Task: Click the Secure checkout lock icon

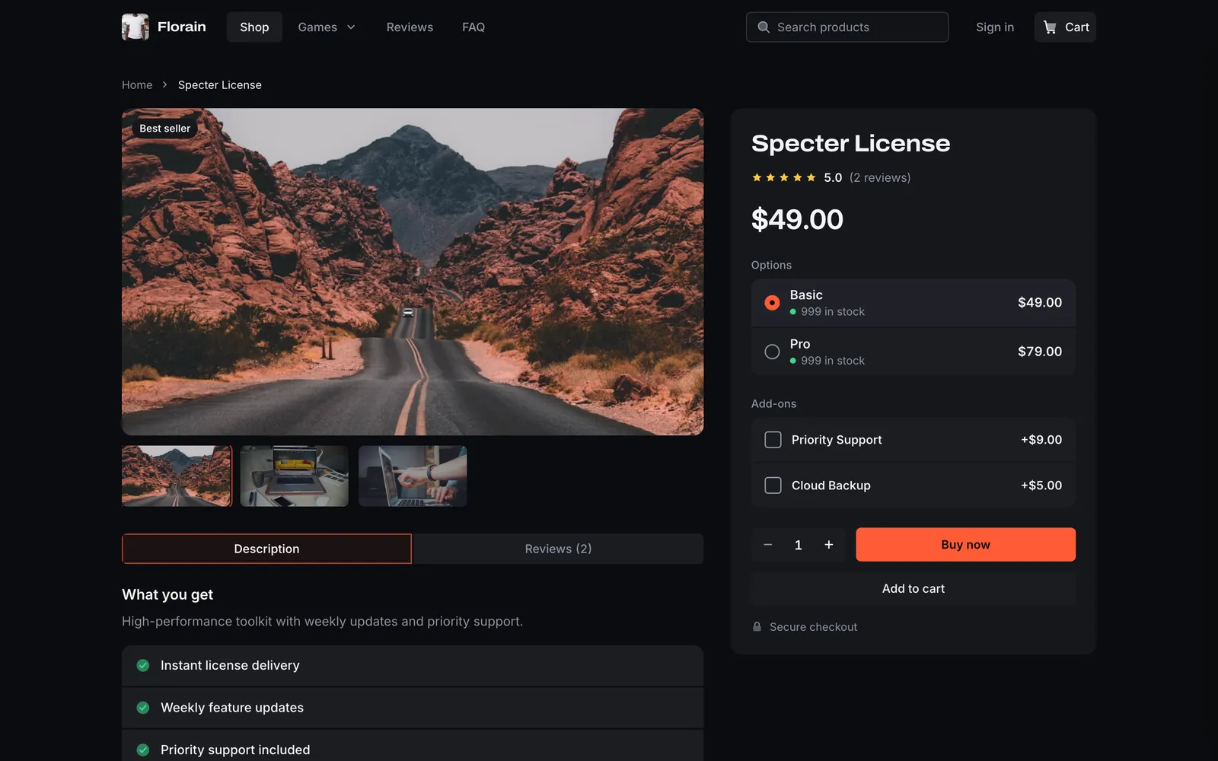Action: pyautogui.click(x=757, y=627)
